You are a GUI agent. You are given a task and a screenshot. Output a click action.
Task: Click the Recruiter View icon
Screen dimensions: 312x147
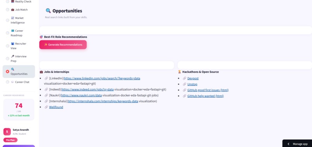12,44
